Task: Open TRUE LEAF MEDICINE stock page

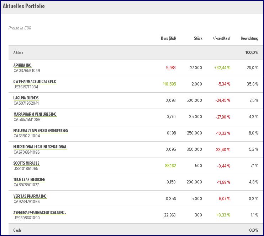Action: (x=29, y=180)
